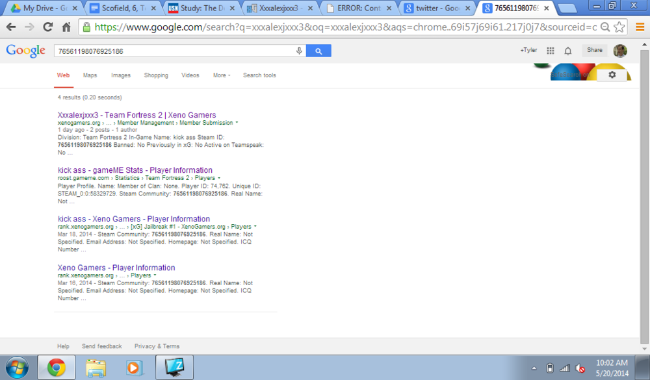Open Privacy & Terms link
Image resolution: width=650 pixels, height=380 pixels.
pyautogui.click(x=157, y=346)
